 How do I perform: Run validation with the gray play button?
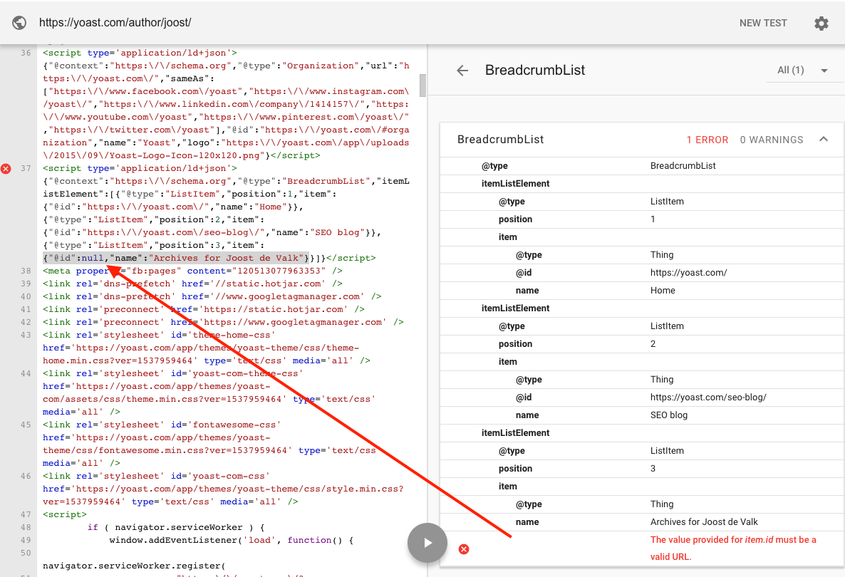click(427, 542)
